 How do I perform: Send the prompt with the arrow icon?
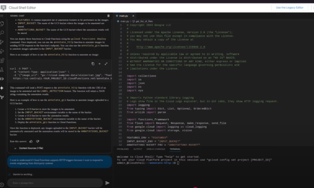[x=107, y=183]
